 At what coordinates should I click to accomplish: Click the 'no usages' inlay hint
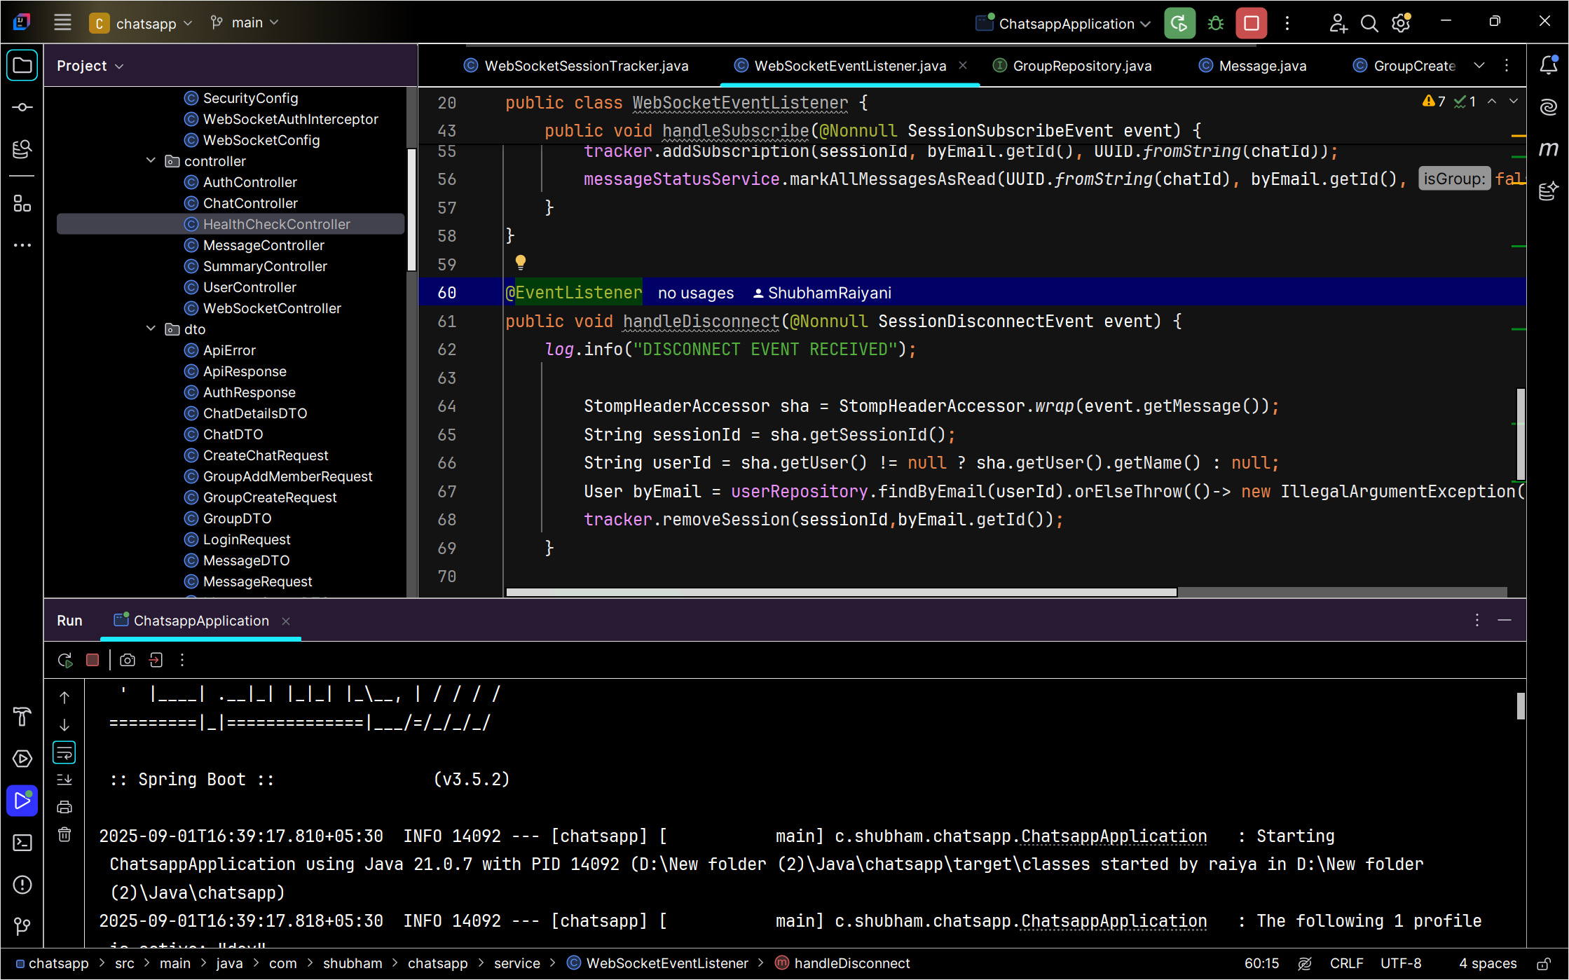tap(696, 293)
